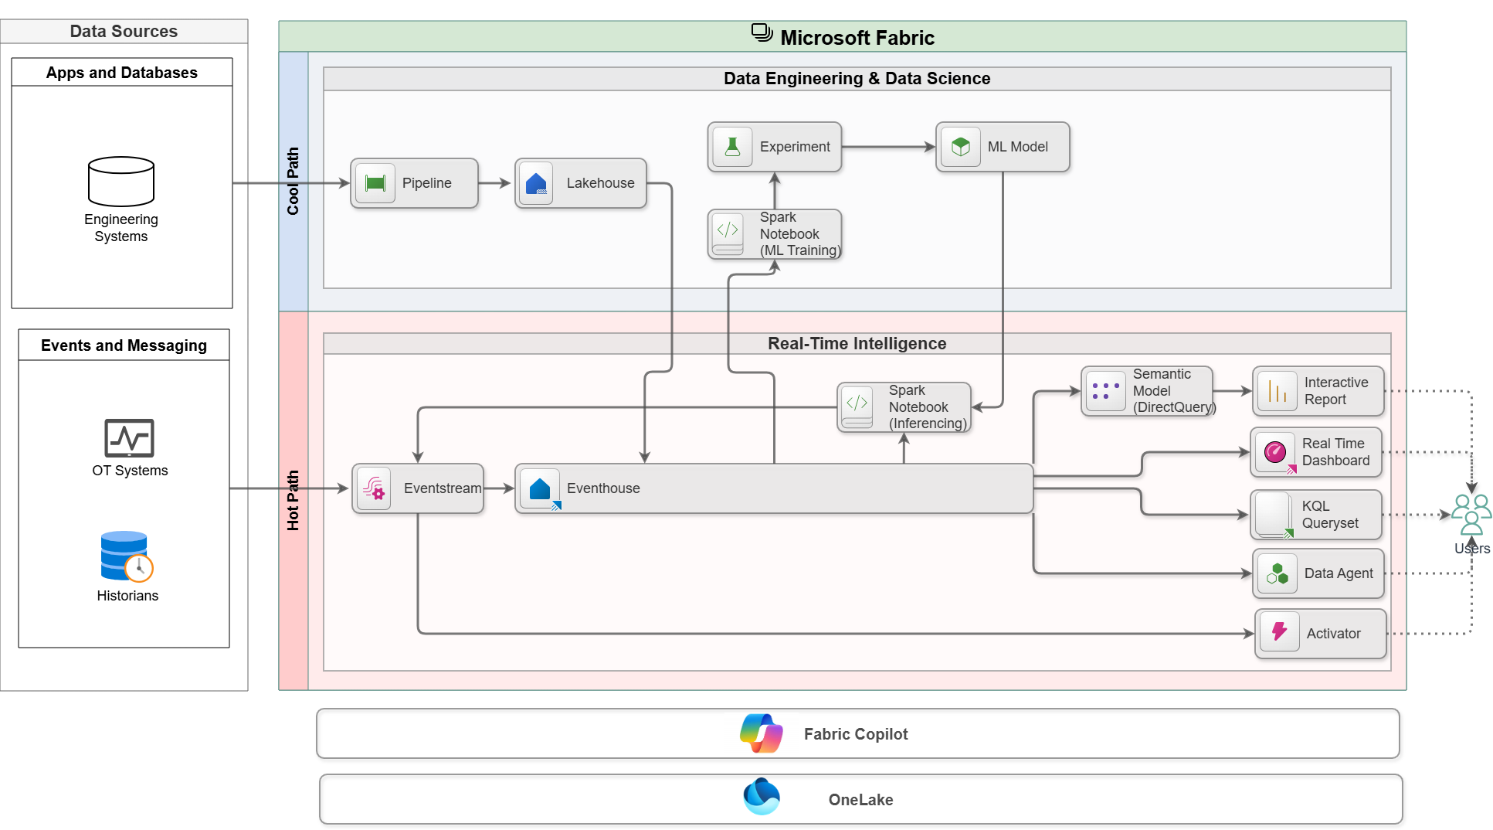Select the Eventhouse icon
Screen dimensions: 1493x830
(x=539, y=488)
